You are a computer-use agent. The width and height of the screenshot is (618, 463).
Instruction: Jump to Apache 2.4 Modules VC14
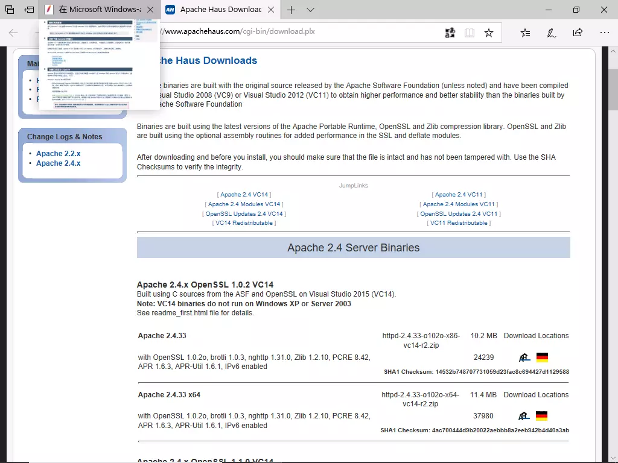tap(244, 204)
